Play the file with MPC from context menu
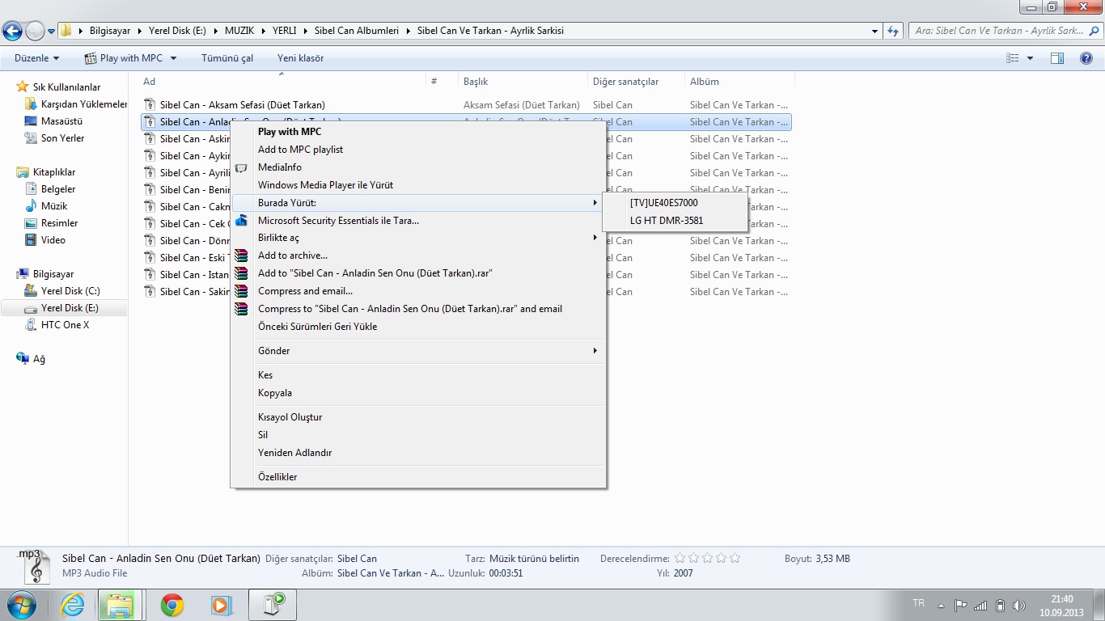Screen dimensions: 1105x621 pos(290,132)
